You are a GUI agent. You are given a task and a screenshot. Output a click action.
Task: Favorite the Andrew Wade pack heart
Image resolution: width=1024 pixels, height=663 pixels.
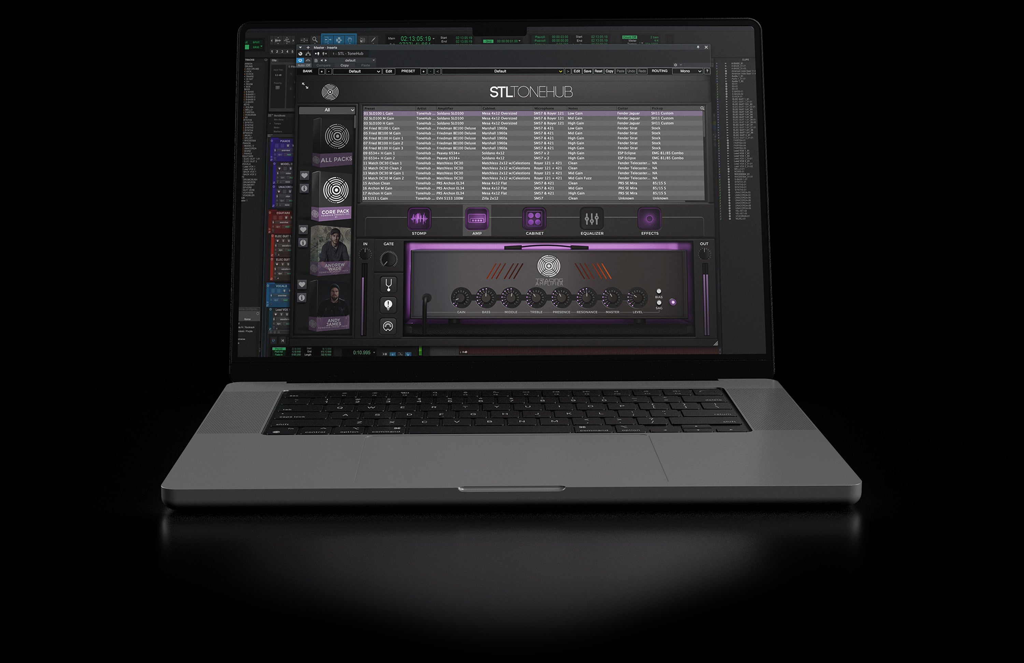[x=303, y=230]
